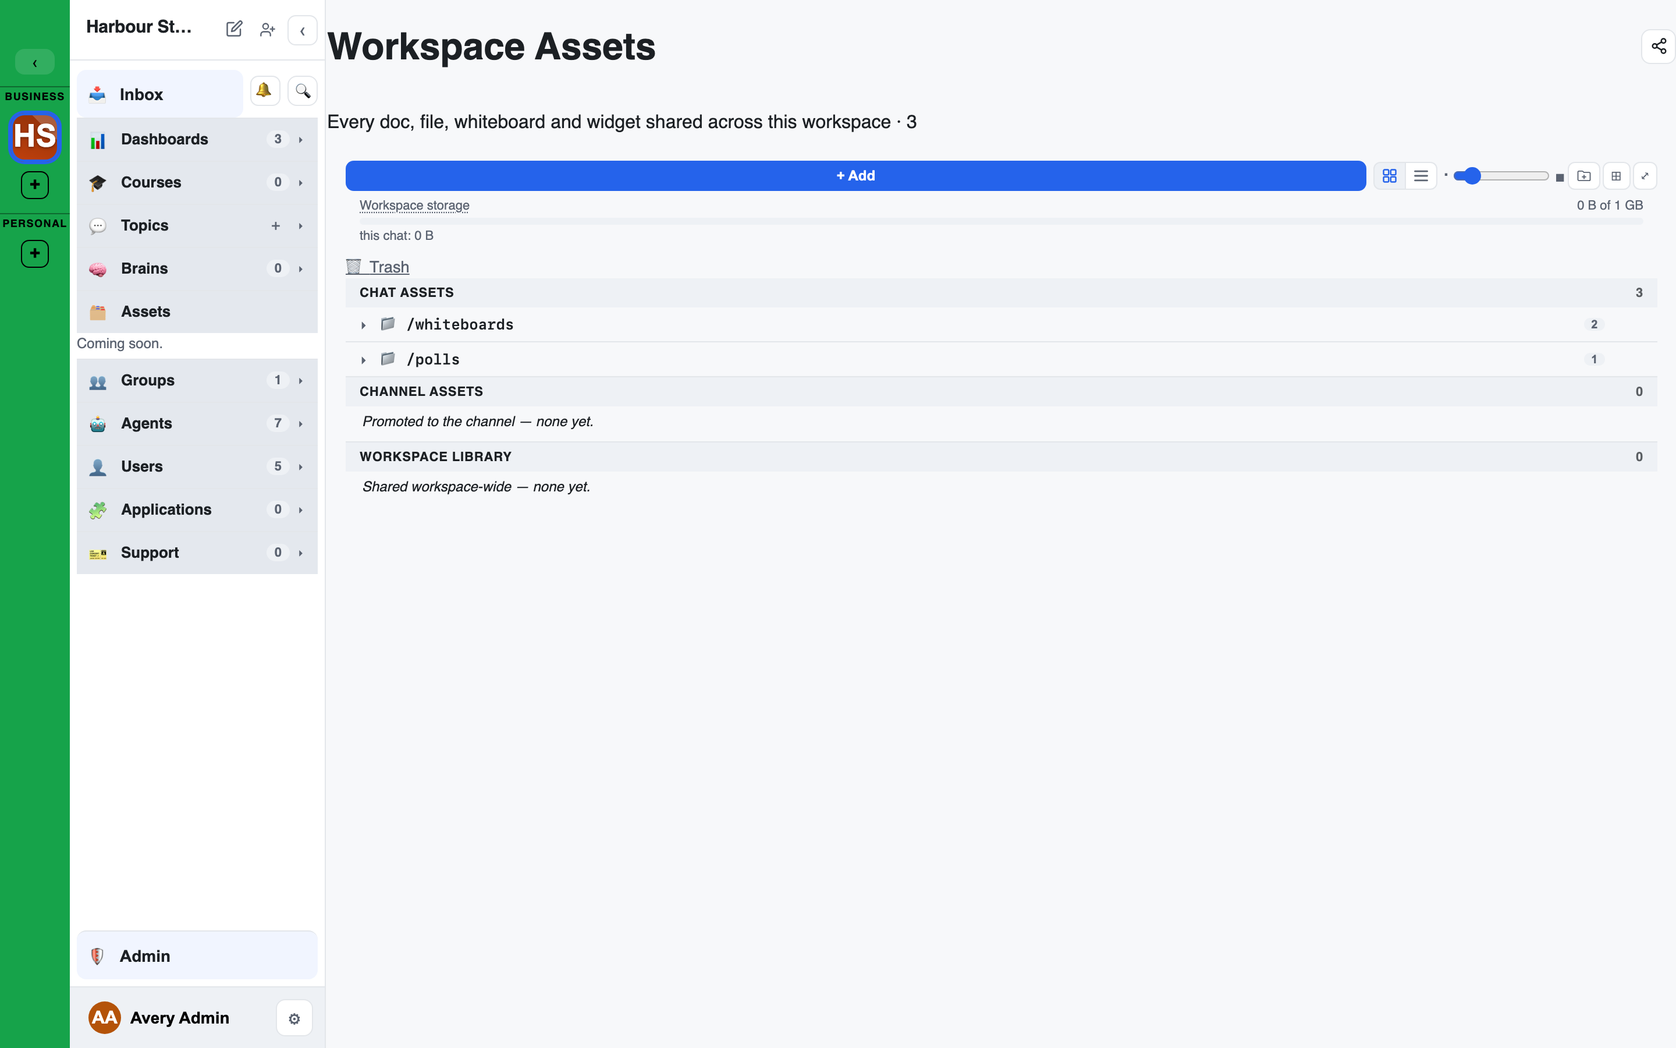1676x1048 pixels.
Task: Expand the /polls folder
Action: (x=364, y=360)
